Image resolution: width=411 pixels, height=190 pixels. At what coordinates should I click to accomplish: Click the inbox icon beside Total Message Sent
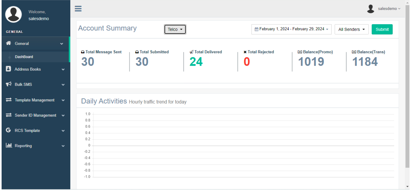click(83, 52)
